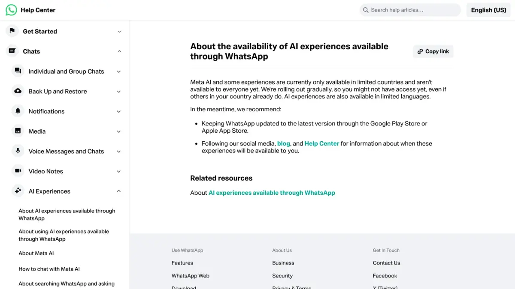The image size is (515, 289).
Task: Expand Back Up and Restore chevron
Action: (x=119, y=91)
